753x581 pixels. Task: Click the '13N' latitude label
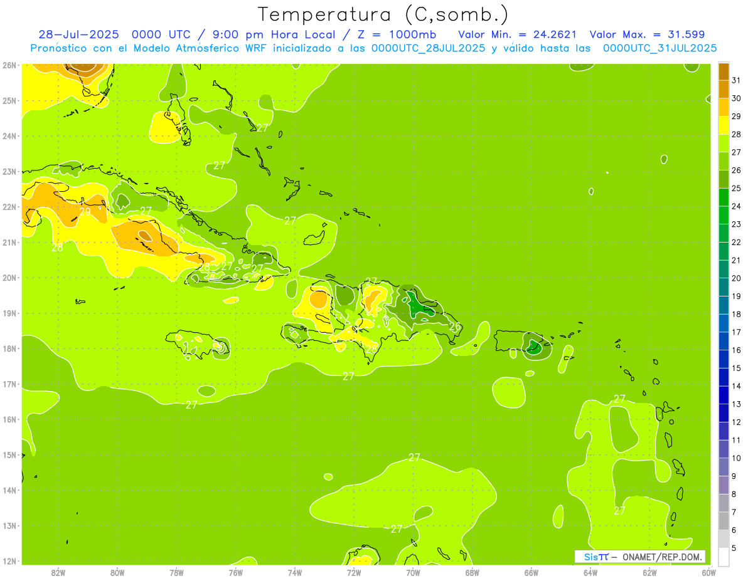point(9,525)
